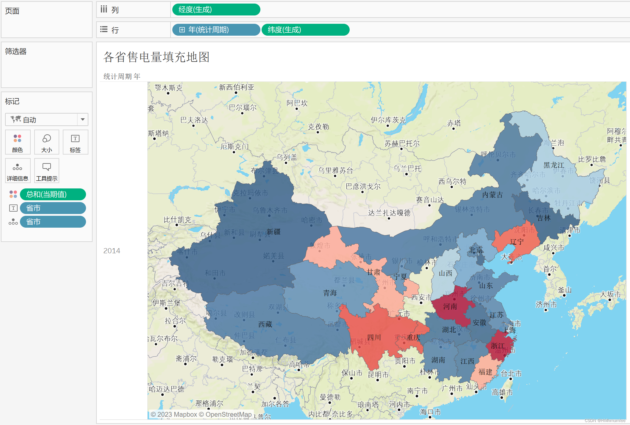This screenshot has width=630, height=425.
Task: Open the 颜色 (Color) button on Marks card
Action: [18, 142]
